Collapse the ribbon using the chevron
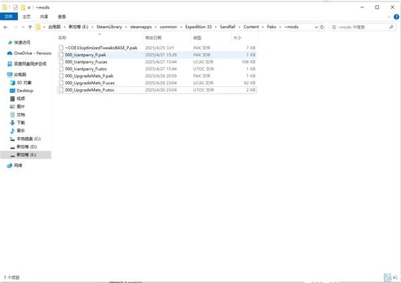This screenshot has width=401, height=283. point(389,16)
